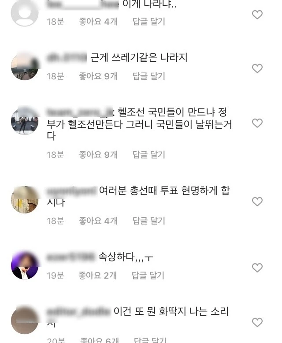Image resolution: width=282 pixels, height=343 pixels.
Task: Tap 답글 달기 under the 헬조선 comment
Action: pyautogui.click(x=149, y=155)
